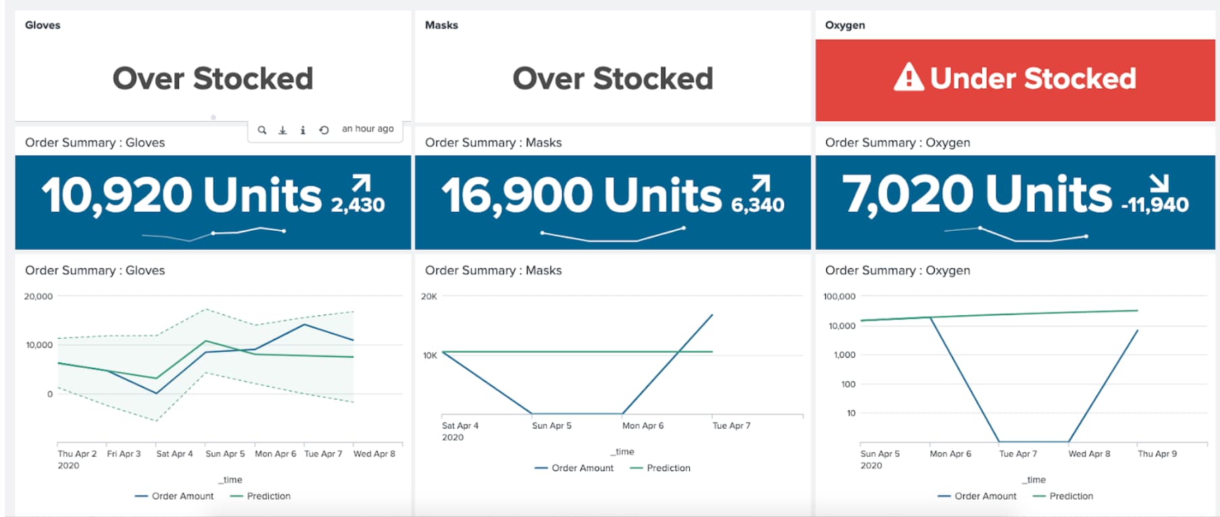The height and width of the screenshot is (517, 1220).
Task: Click the warning triangle in Under Stocked banner
Action: (x=908, y=77)
